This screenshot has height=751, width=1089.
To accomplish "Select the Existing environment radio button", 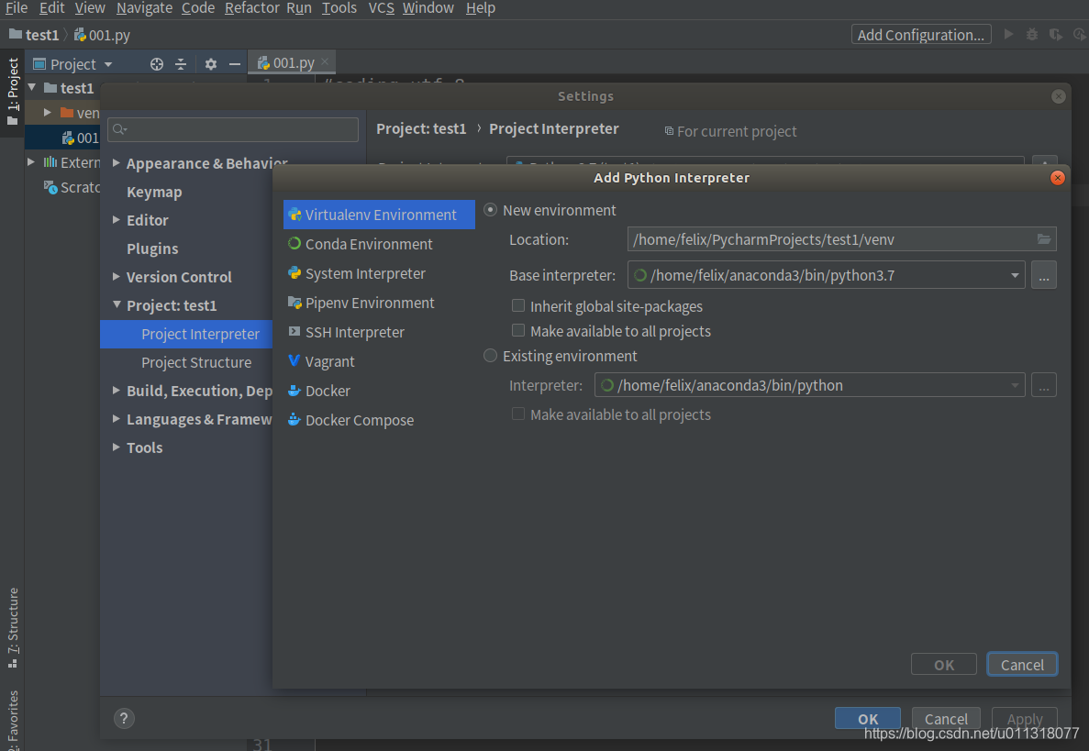I will [490, 356].
